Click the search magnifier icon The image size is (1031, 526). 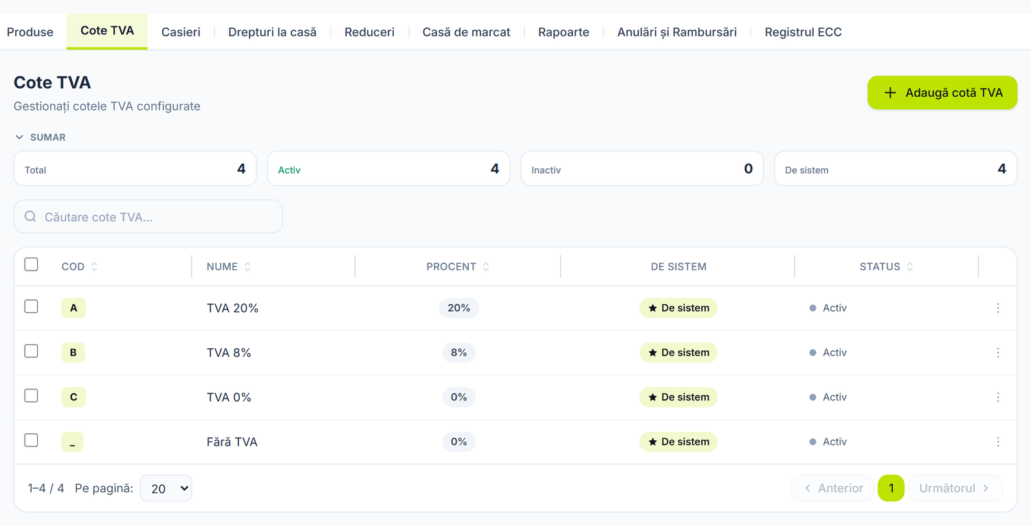click(30, 217)
